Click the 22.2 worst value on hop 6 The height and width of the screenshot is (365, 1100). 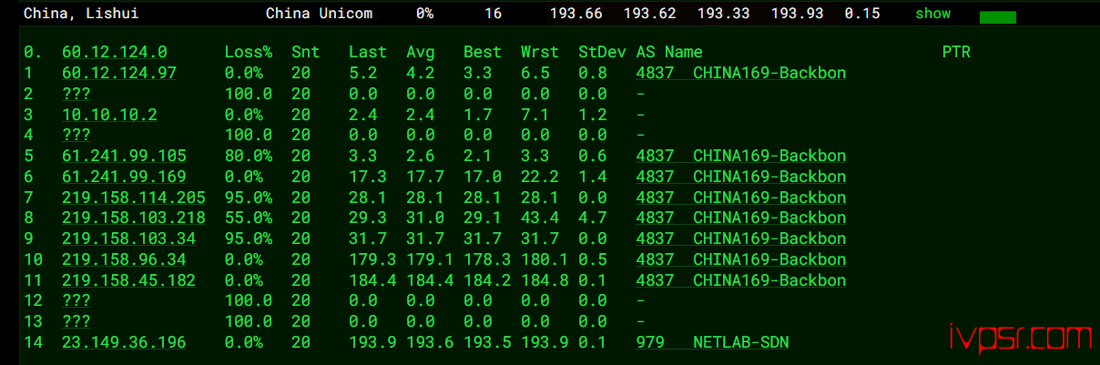coord(540,177)
